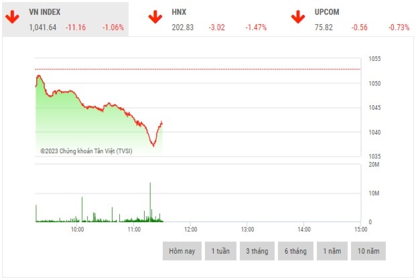Image resolution: width=416 pixels, height=279 pixels.
Task: Click the tallest volume bar spike
Action: [x=150, y=201]
